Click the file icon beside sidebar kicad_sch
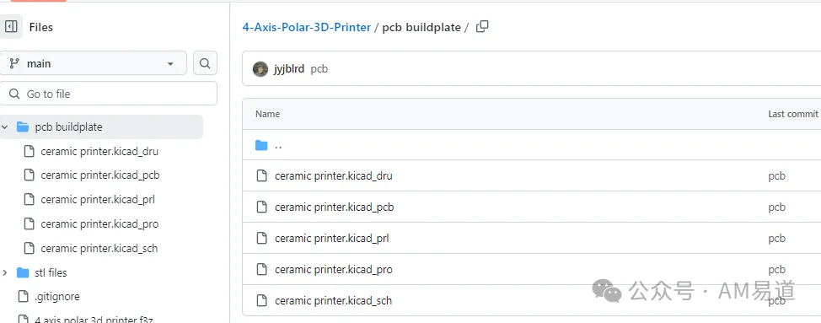 pos(30,248)
